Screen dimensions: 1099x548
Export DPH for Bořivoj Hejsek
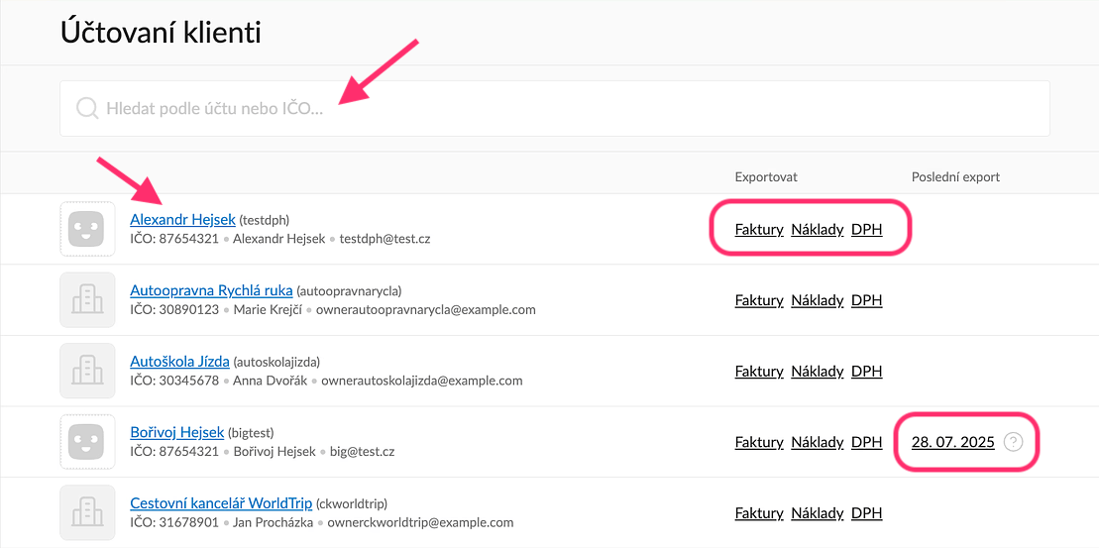tap(867, 442)
